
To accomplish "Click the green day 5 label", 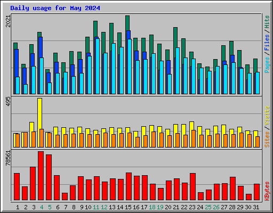I will click(50, 207).
